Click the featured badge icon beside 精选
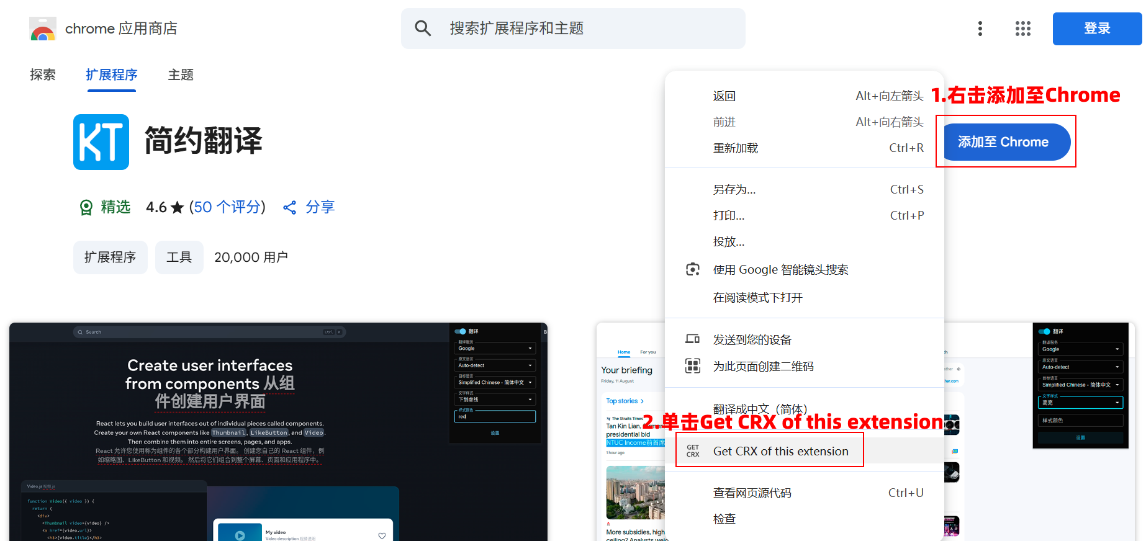The width and height of the screenshot is (1146, 541). tap(86, 207)
